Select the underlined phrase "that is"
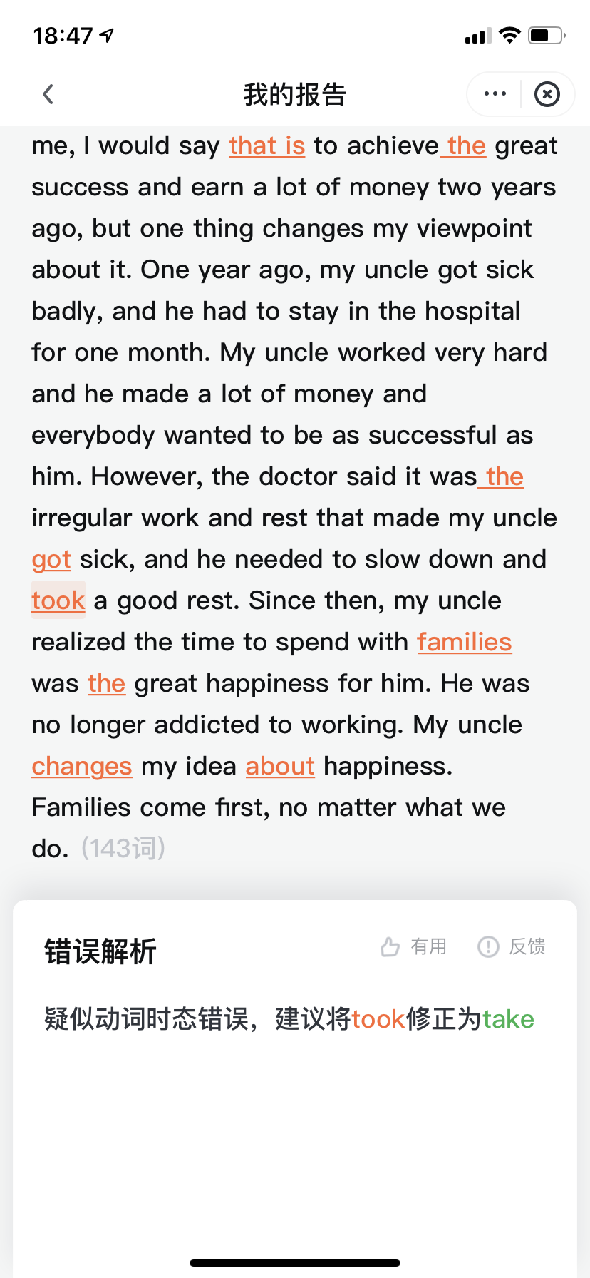Image resolution: width=590 pixels, height=1278 pixels. click(x=267, y=145)
